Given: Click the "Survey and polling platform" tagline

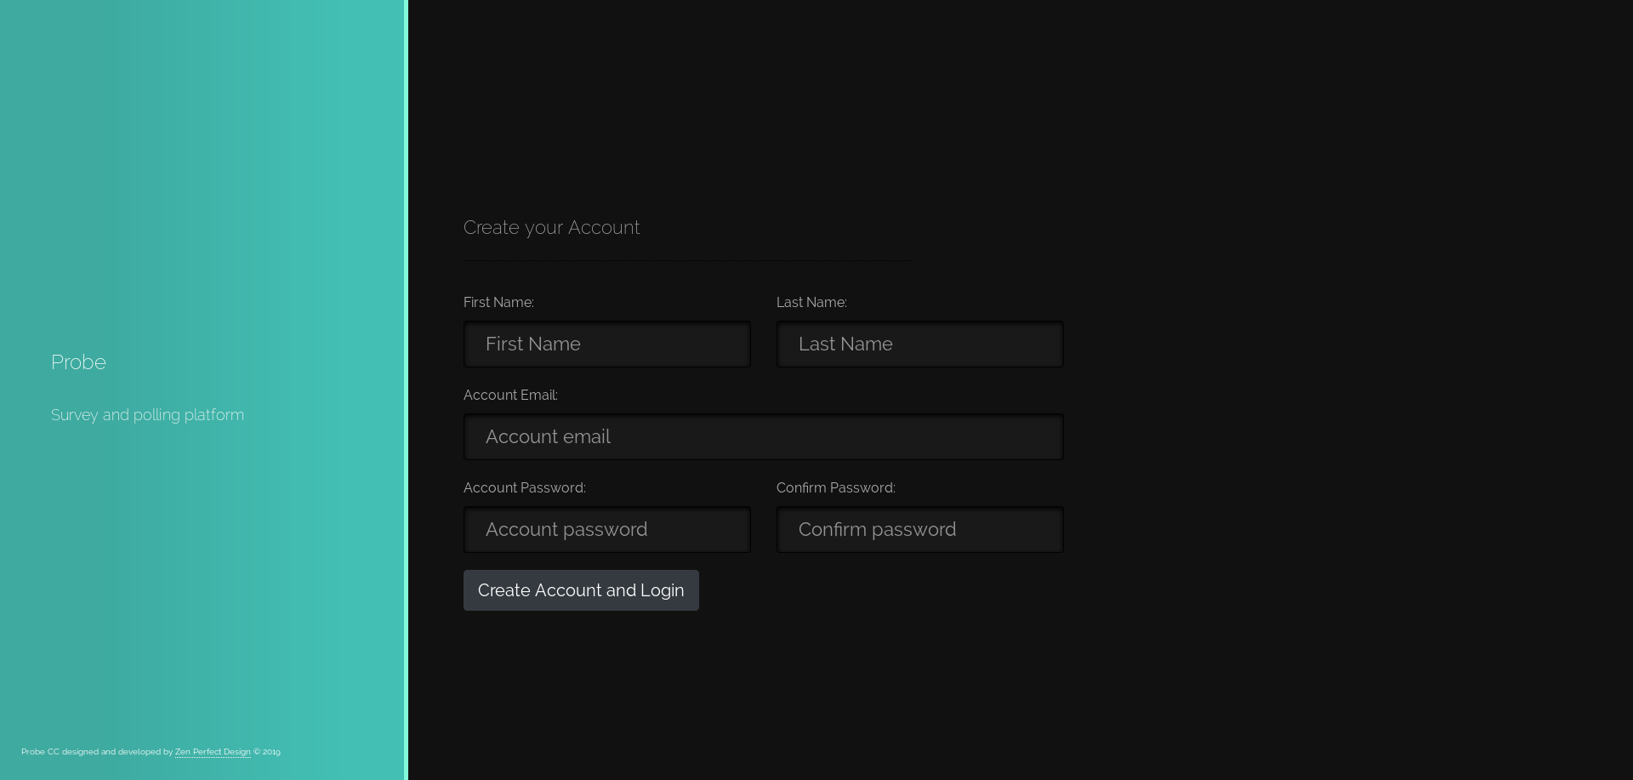Looking at the screenshot, I should pyautogui.click(x=147, y=415).
